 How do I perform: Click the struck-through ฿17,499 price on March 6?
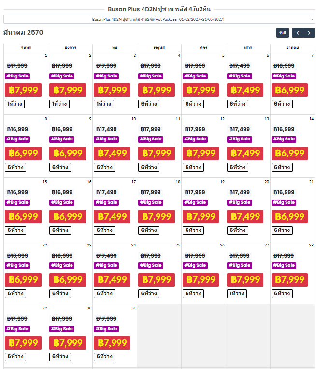[239, 66]
